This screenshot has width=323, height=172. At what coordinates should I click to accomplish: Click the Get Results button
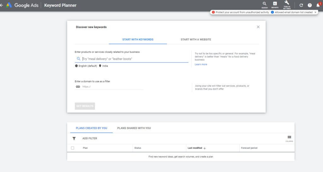(x=85, y=106)
